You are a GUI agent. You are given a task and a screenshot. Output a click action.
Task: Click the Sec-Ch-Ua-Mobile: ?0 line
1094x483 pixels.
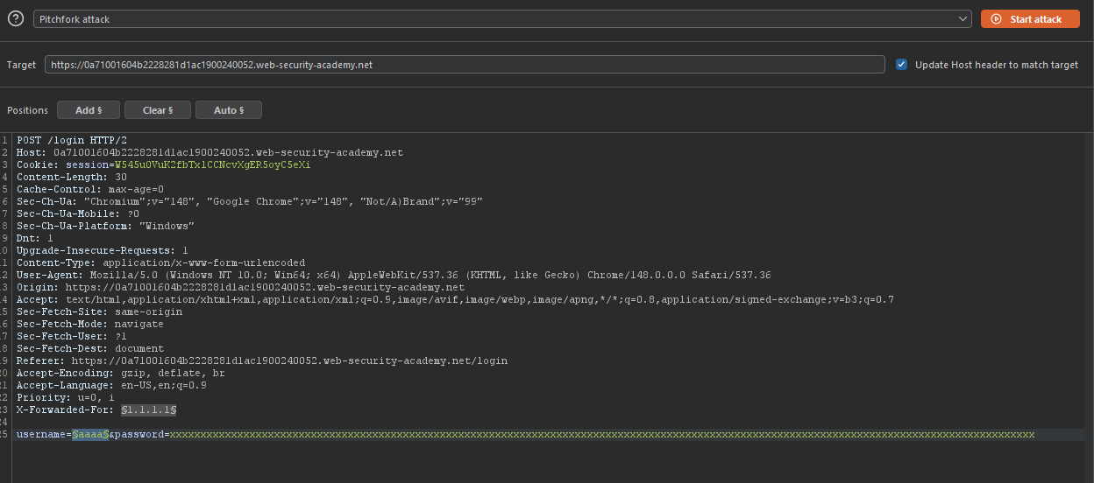click(x=78, y=213)
